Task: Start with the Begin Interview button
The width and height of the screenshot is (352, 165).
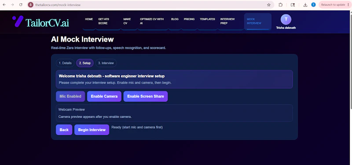Action: pyautogui.click(x=92, y=130)
